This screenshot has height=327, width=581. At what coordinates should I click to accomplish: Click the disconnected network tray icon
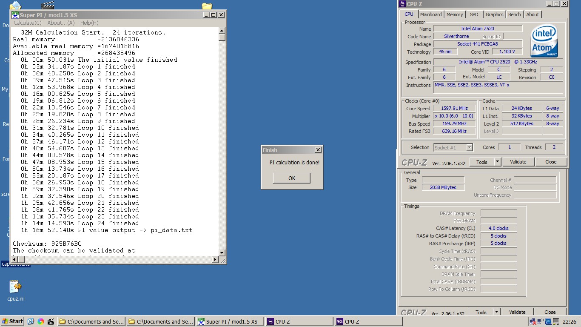tap(533, 321)
